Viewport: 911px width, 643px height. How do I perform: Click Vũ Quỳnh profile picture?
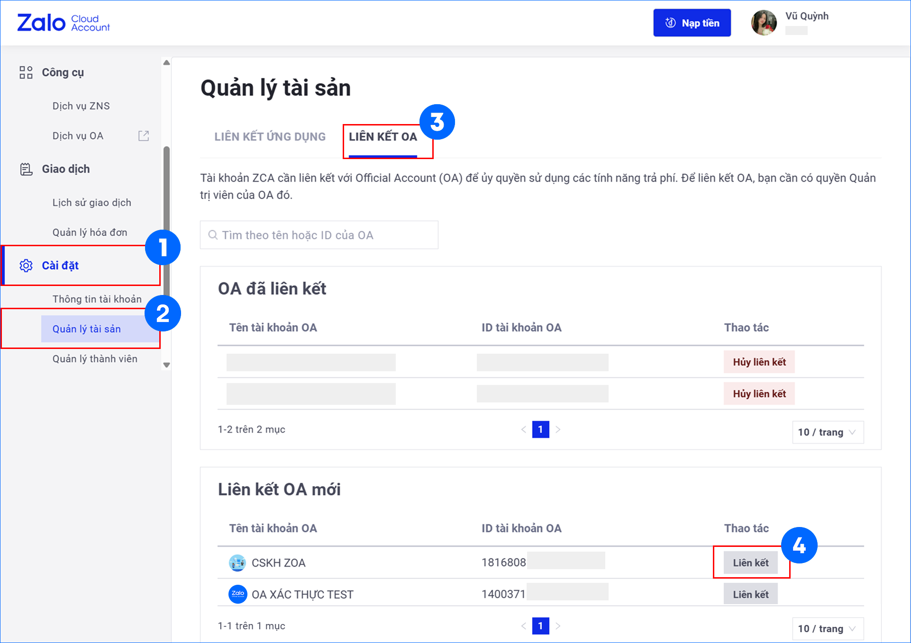click(764, 23)
